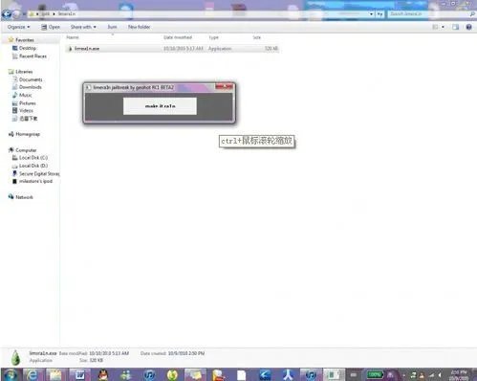477x381 pixels.
Task: Select Libraries in the navigation pane
Action: [24, 72]
